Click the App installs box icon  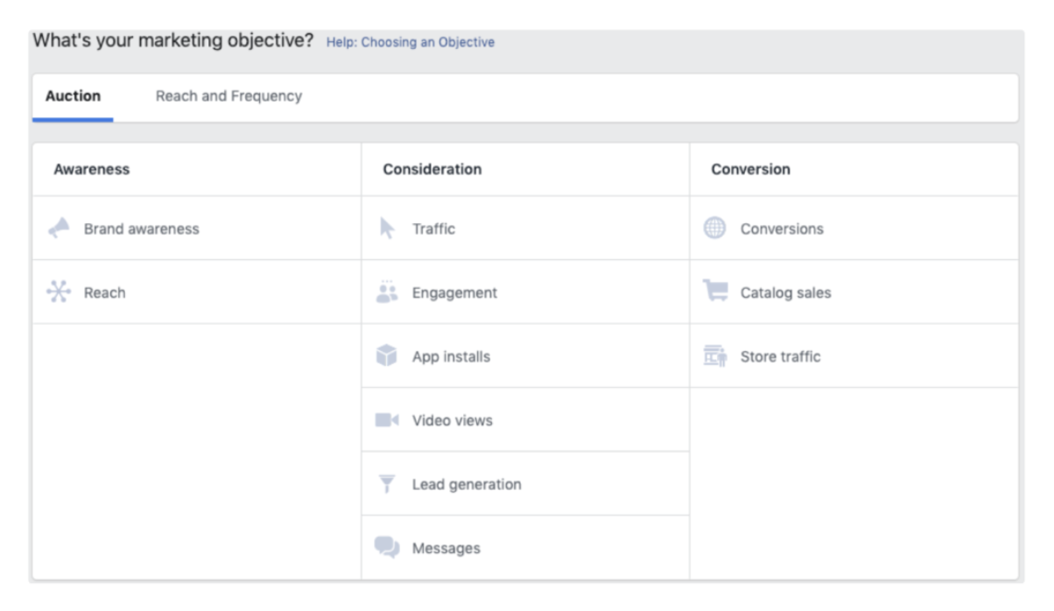[x=387, y=356]
